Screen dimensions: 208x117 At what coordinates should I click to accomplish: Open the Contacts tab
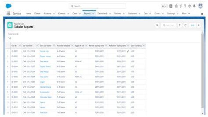[x=62, y=14]
